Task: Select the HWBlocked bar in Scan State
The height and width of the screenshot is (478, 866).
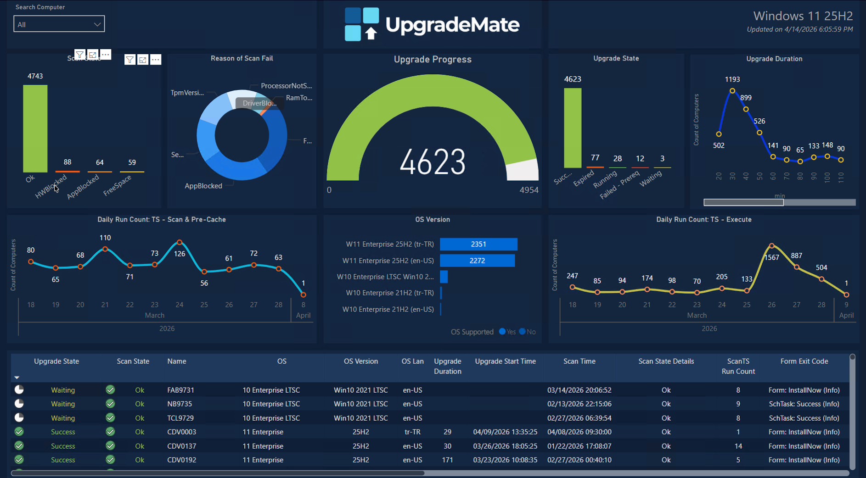Action: 67,172
